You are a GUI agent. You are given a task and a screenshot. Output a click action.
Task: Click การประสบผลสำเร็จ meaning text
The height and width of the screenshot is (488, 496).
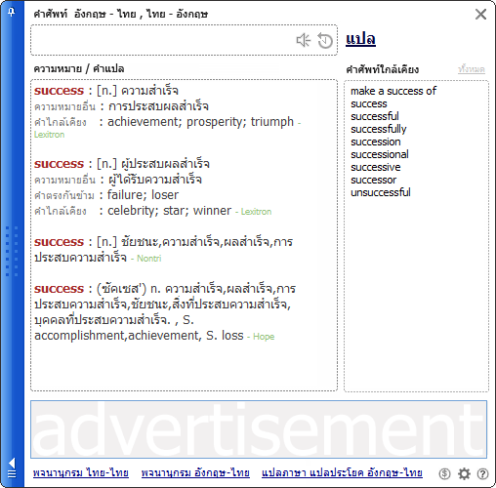point(158,106)
